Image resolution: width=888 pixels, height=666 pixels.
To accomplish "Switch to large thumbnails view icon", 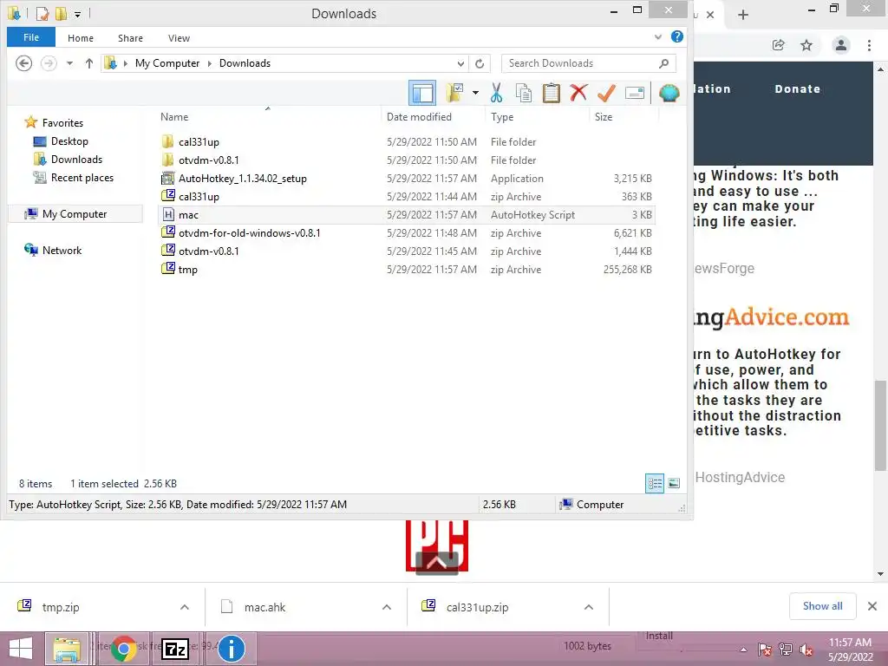I will pyautogui.click(x=674, y=483).
